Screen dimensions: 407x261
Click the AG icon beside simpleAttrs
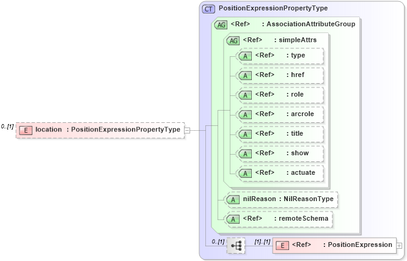coord(233,41)
